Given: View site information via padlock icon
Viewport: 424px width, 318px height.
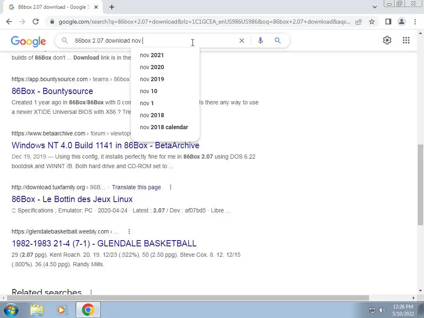Looking at the screenshot, I should coord(52,22).
